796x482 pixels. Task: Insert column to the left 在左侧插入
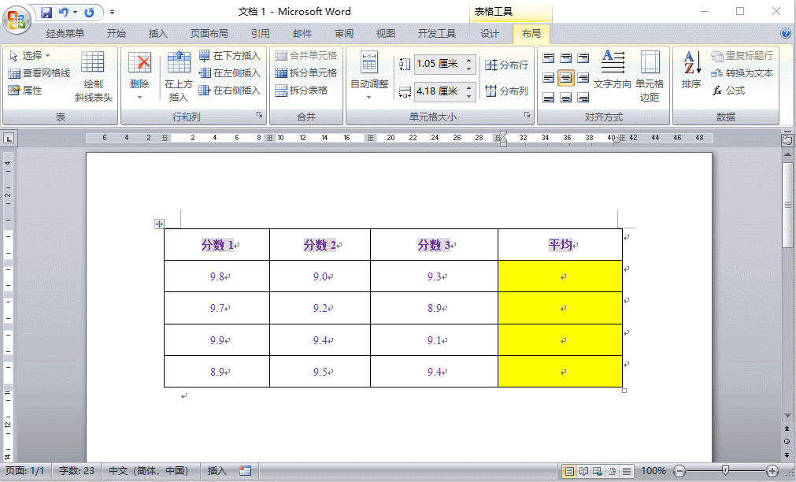230,72
